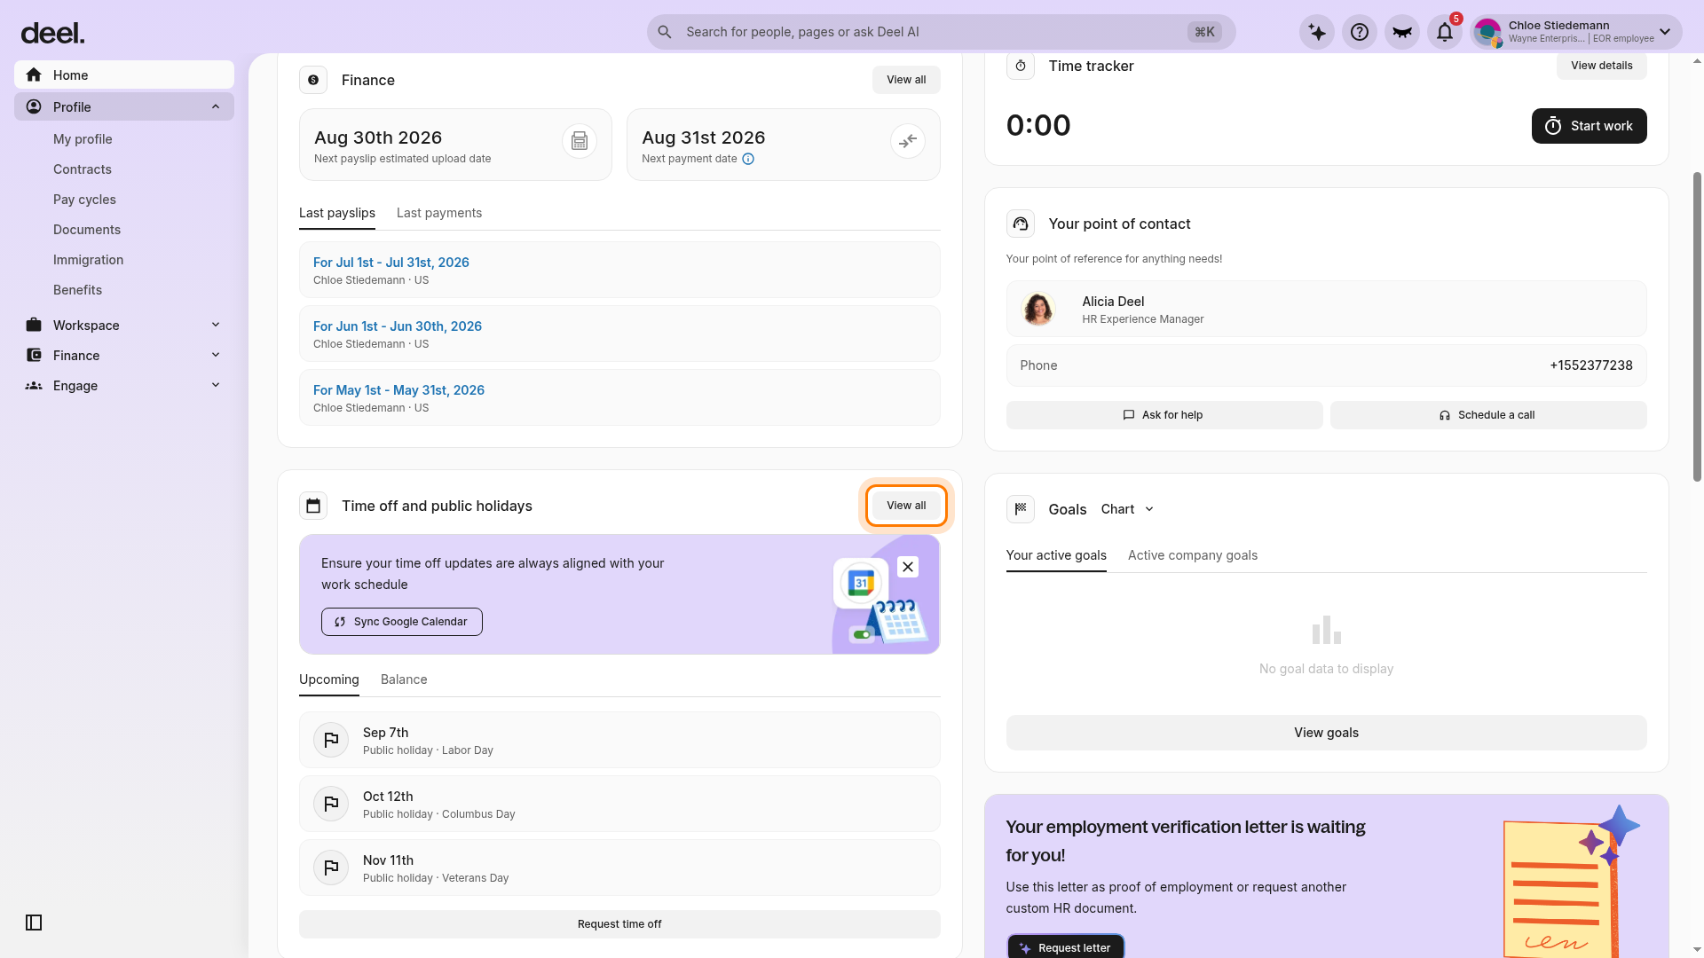Click the phone number +1552377238

pyautogui.click(x=1591, y=365)
